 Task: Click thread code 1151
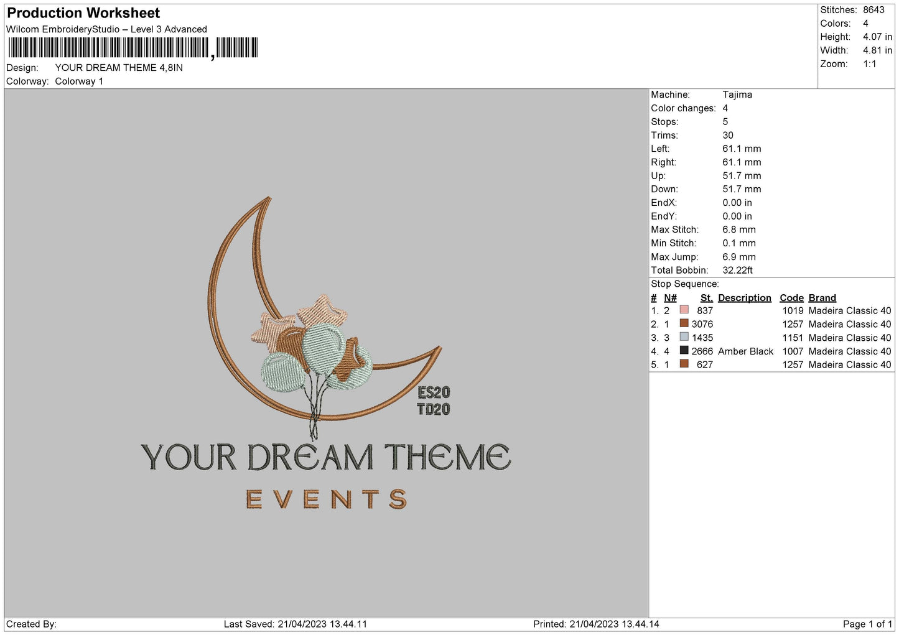(793, 338)
